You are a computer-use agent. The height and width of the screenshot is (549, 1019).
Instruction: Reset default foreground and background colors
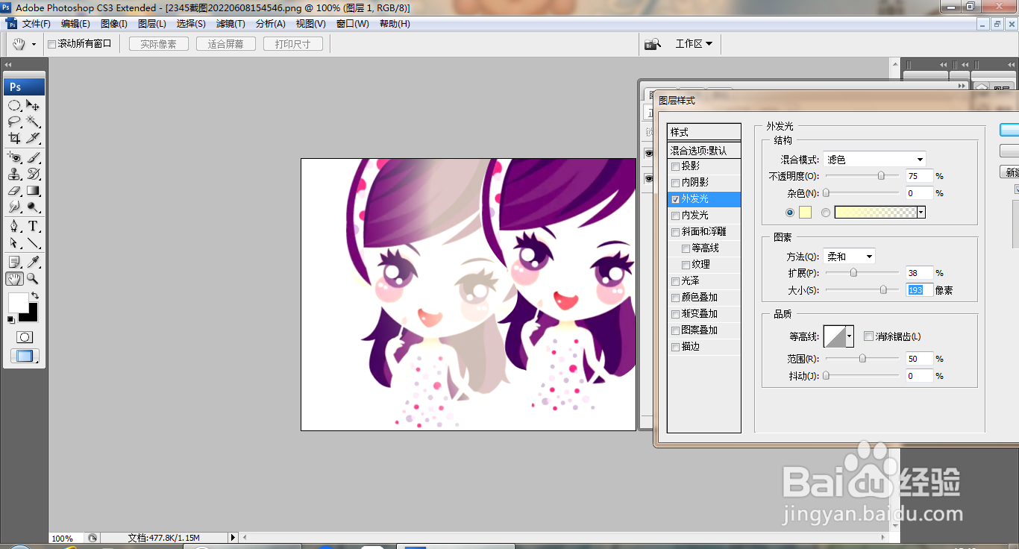(11, 320)
